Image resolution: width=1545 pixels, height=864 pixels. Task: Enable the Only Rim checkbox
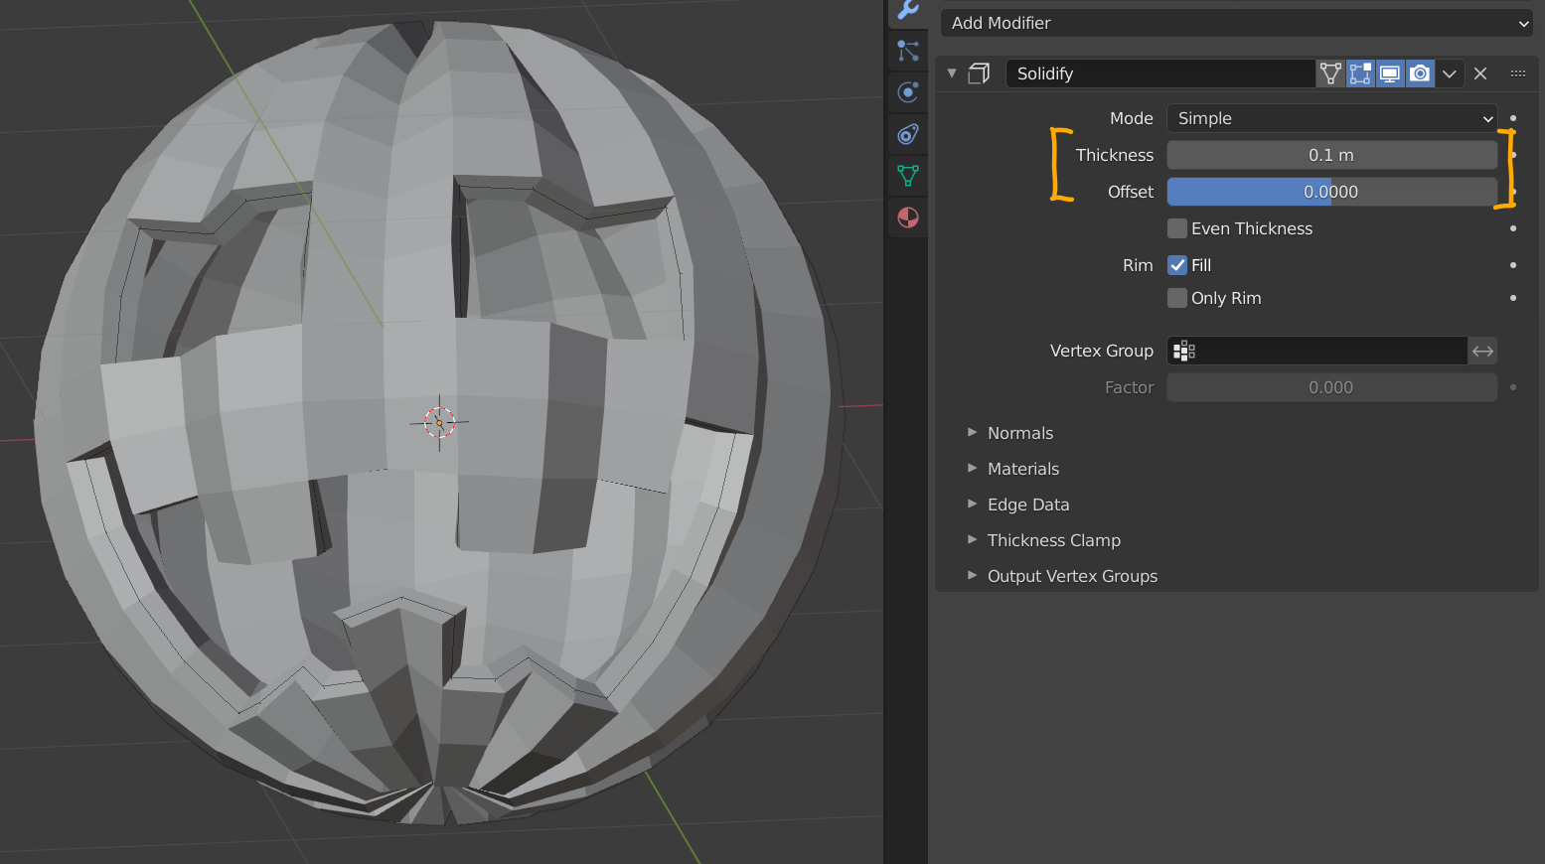(x=1176, y=298)
